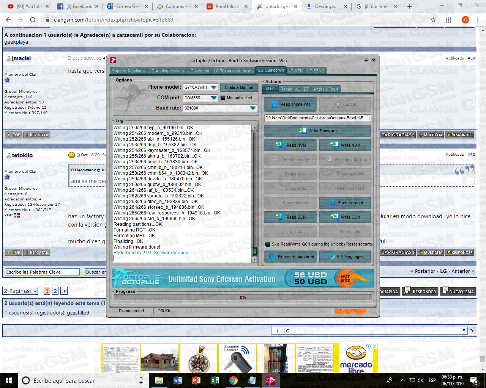Click the log scrollbar thumb
The width and height of the screenshot is (486, 388).
[255, 251]
